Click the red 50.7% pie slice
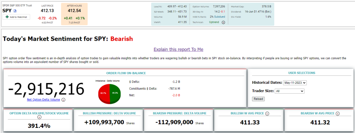Image resolution: width=355 pixels, height=133 pixels. tap(103, 93)
